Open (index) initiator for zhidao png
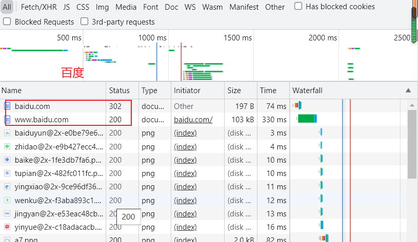Viewport: 418px width, 242px height. (x=185, y=146)
